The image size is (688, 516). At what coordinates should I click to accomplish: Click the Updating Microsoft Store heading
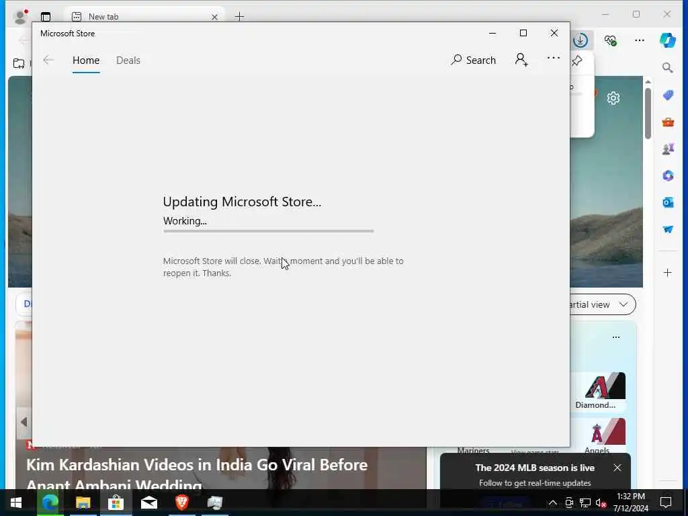click(x=242, y=202)
